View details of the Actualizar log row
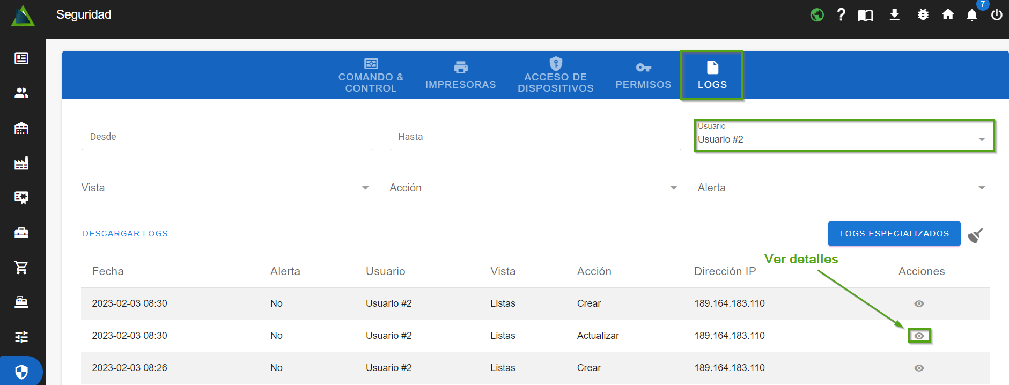1009x385 pixels. point(919,336)
